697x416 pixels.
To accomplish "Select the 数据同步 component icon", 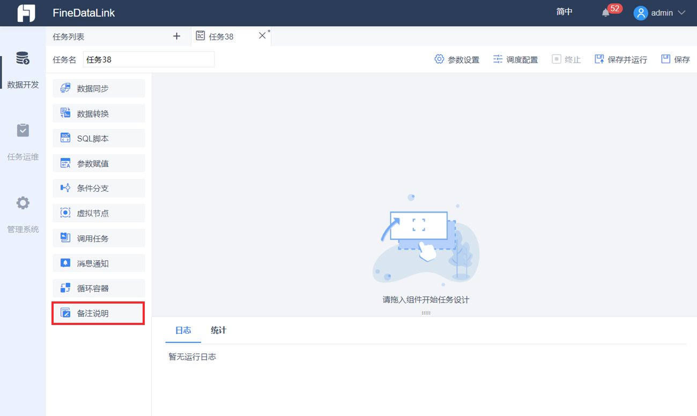I will pyautogui.click(x=65, y=88).
